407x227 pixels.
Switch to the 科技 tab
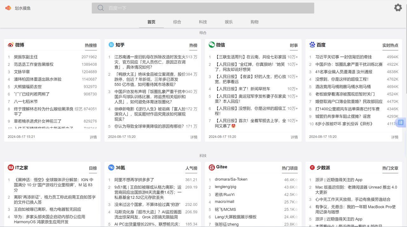203,22
